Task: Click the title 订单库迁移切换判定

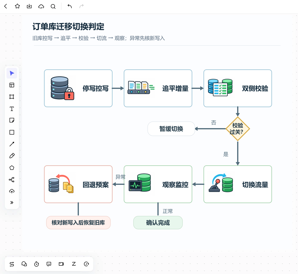Action: 69,27
